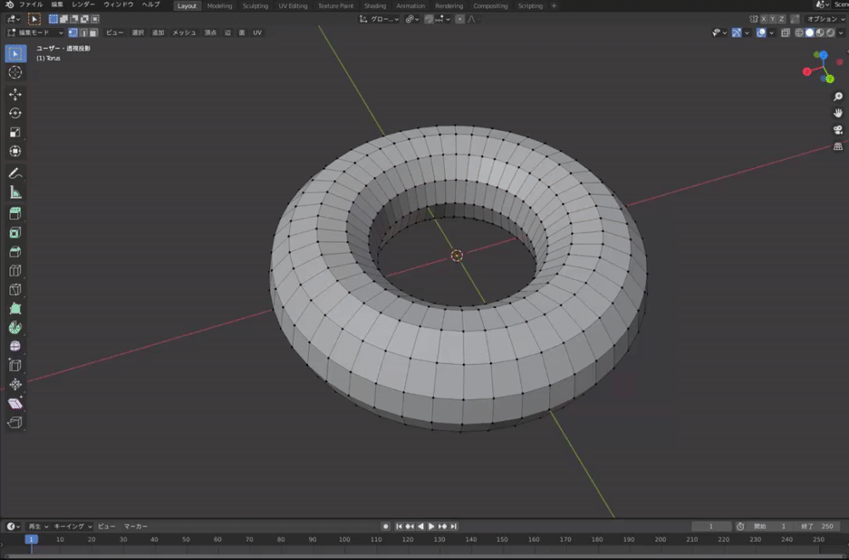Image resolution: width=849 pixels, height=560 pixels.
Task: Switch to face select mode
Action: click(93, 32)
